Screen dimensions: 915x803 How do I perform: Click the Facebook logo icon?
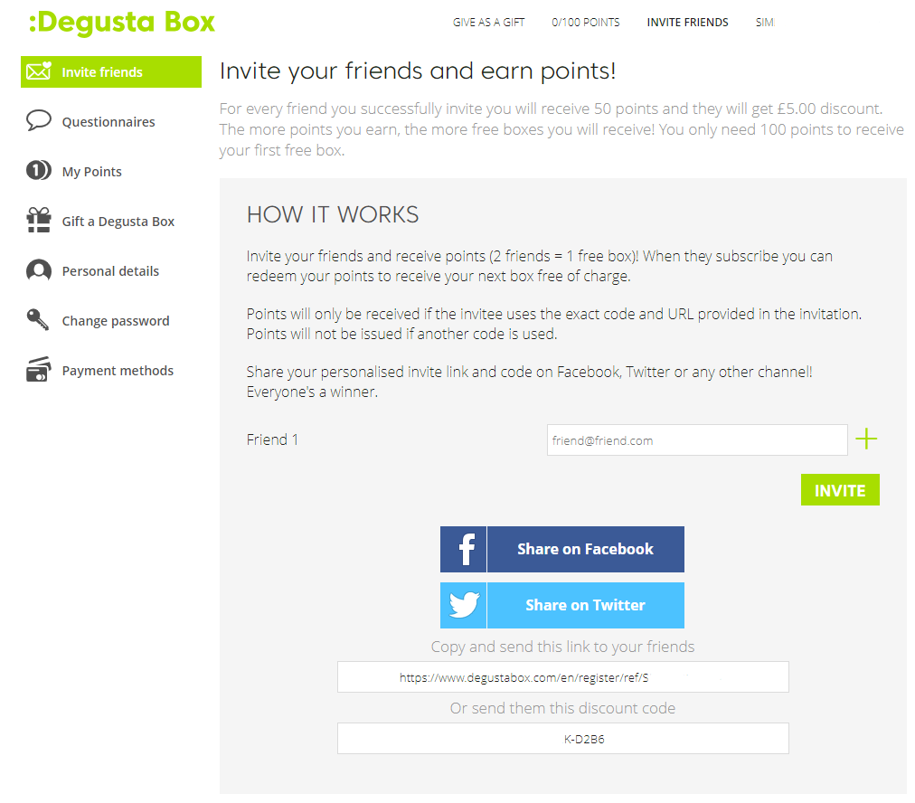tap(463, 549)
